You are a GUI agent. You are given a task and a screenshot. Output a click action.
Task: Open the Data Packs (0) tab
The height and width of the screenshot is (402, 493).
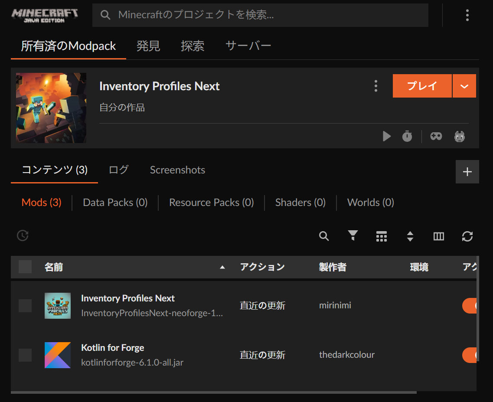(x=115, y=202)
